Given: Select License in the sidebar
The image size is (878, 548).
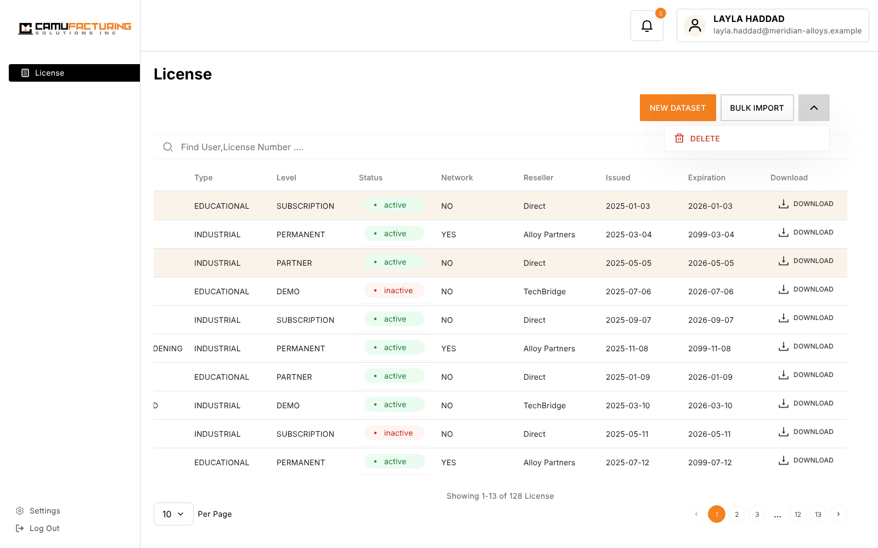Looking at the screenshot, I should (74, 73).
